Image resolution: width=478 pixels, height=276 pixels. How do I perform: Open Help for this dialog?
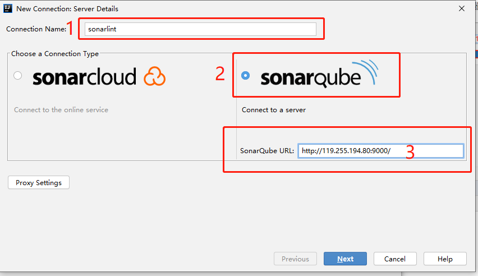pos(445,259)
